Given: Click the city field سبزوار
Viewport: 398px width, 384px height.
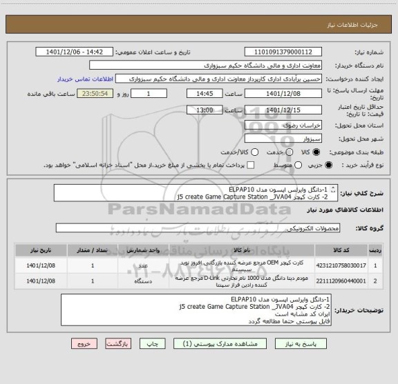Looking at the screenshot, I should (x=283, y=139).
